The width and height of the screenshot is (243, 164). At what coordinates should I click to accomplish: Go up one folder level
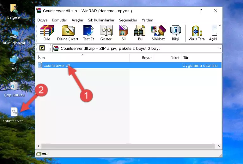[42, 48]
